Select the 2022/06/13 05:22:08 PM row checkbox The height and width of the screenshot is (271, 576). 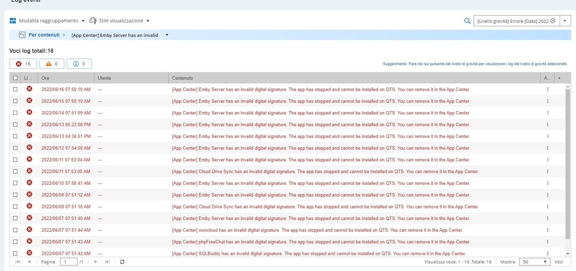point(15,124)
